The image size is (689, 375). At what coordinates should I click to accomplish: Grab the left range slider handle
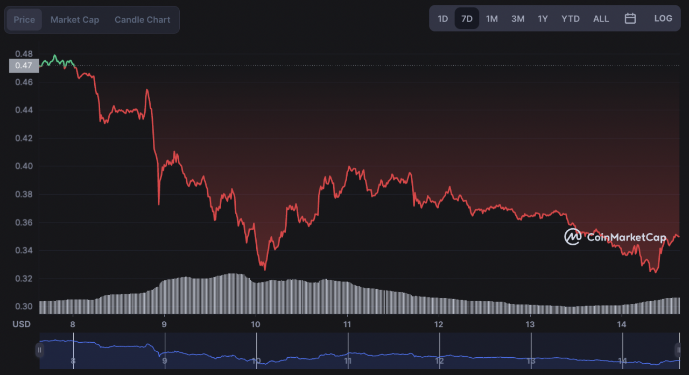39,350
